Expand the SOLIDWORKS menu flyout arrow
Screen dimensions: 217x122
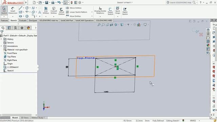point(26,2)
